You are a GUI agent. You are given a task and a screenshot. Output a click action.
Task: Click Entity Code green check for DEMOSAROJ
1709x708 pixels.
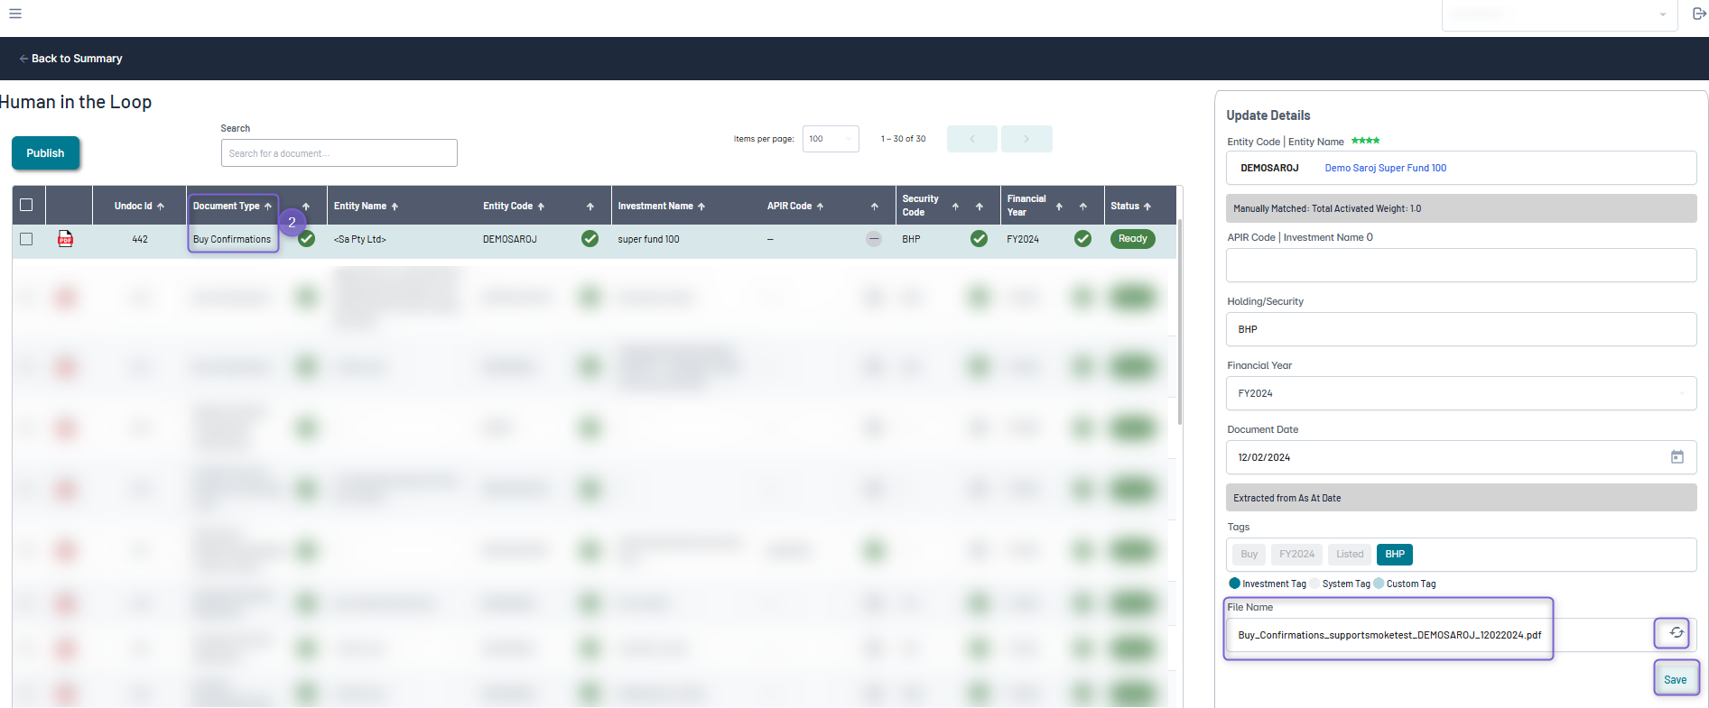pos(590,239)
